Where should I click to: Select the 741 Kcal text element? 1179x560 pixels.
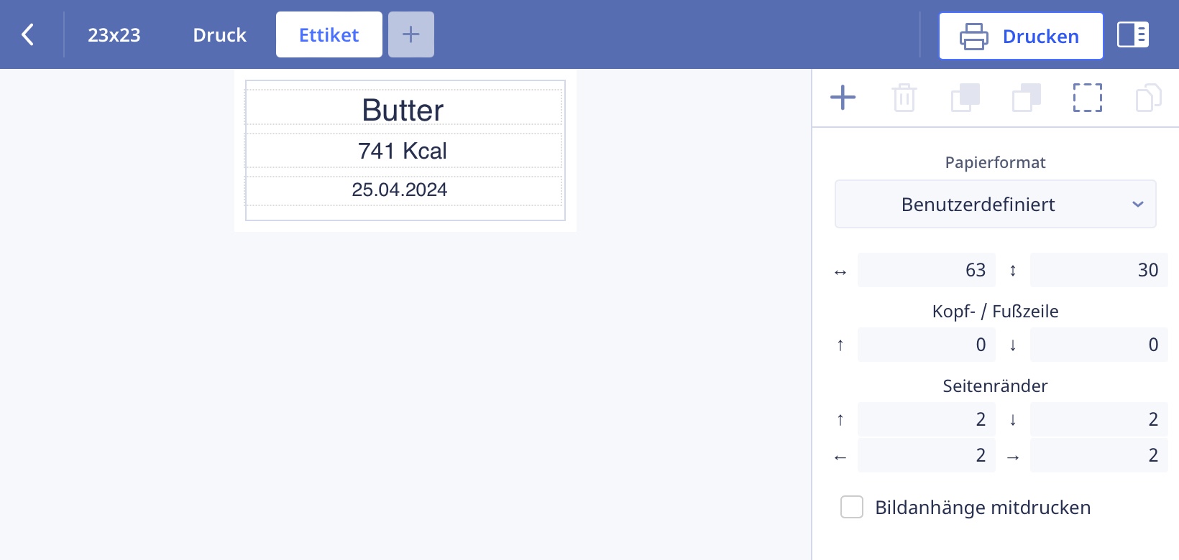click(x=403, y=151)
